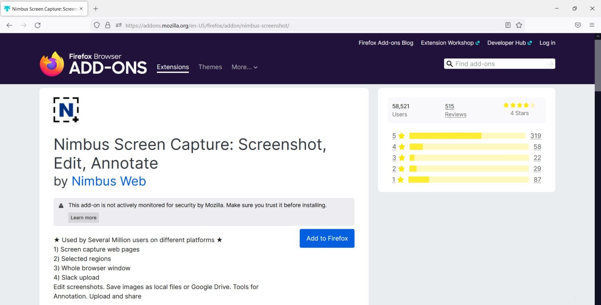Click Learn more about the security warning
The image size is (601, 305).
83,217
